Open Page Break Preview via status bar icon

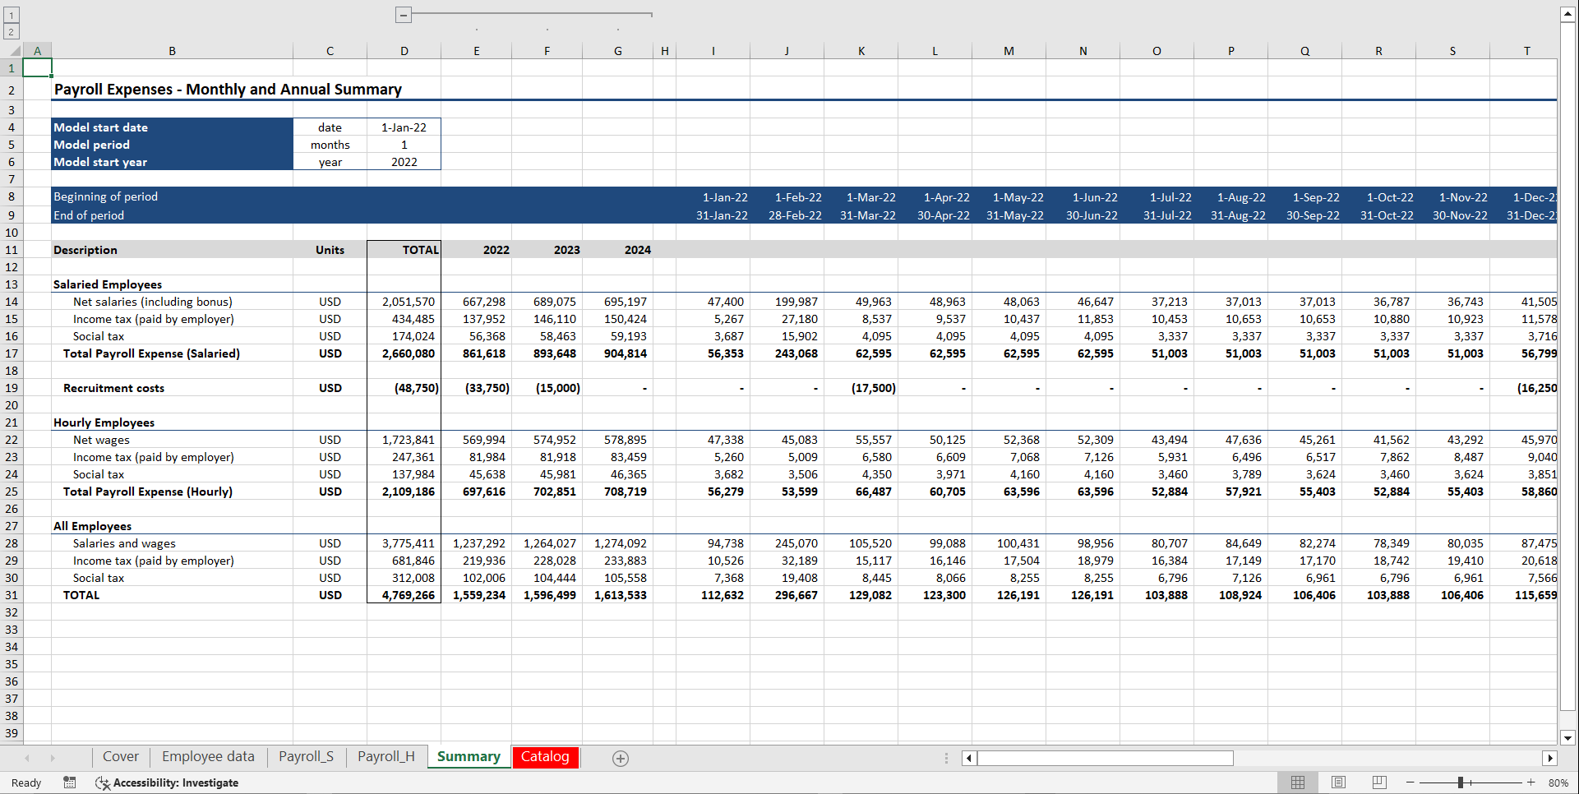pyautogui.click(x=1378, y=782)
